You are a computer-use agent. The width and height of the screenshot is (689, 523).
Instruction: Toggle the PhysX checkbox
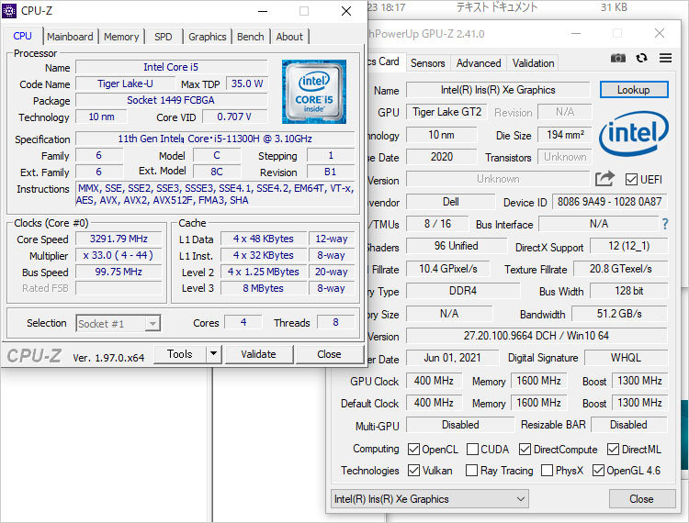coord(548,471)
